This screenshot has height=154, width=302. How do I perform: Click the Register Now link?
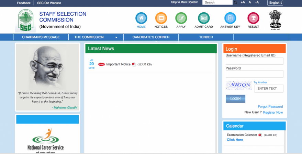(273, 112)
